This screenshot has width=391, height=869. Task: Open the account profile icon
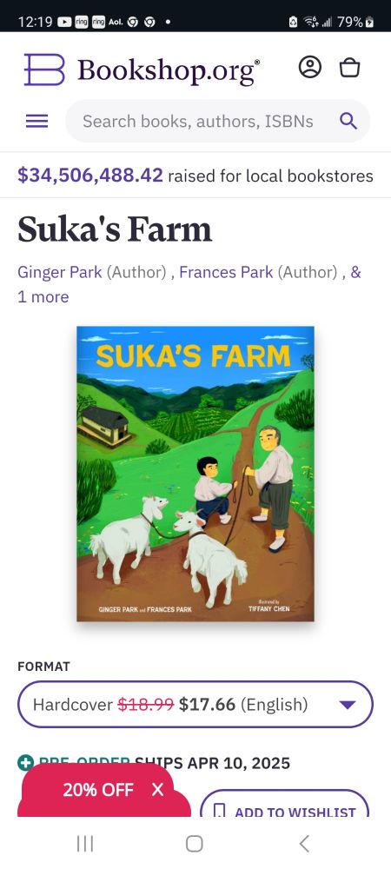point(309,68)
